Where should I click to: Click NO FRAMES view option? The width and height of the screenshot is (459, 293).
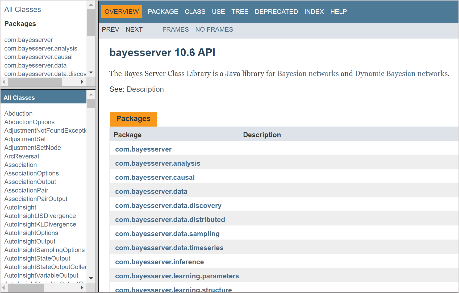[214, 29]
